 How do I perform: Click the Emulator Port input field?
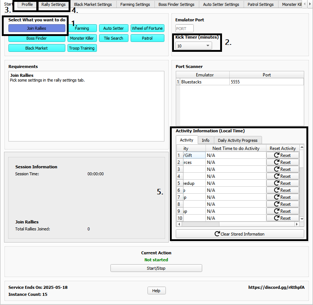(x=185, y=29)
